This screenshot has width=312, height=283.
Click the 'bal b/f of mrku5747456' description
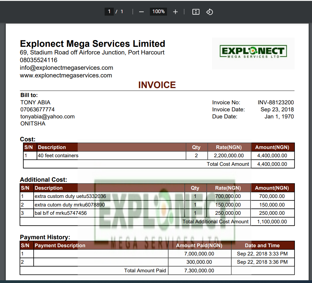point(61,213)
